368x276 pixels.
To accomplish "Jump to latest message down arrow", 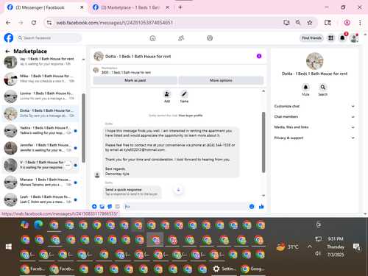I will click(178, 190).
